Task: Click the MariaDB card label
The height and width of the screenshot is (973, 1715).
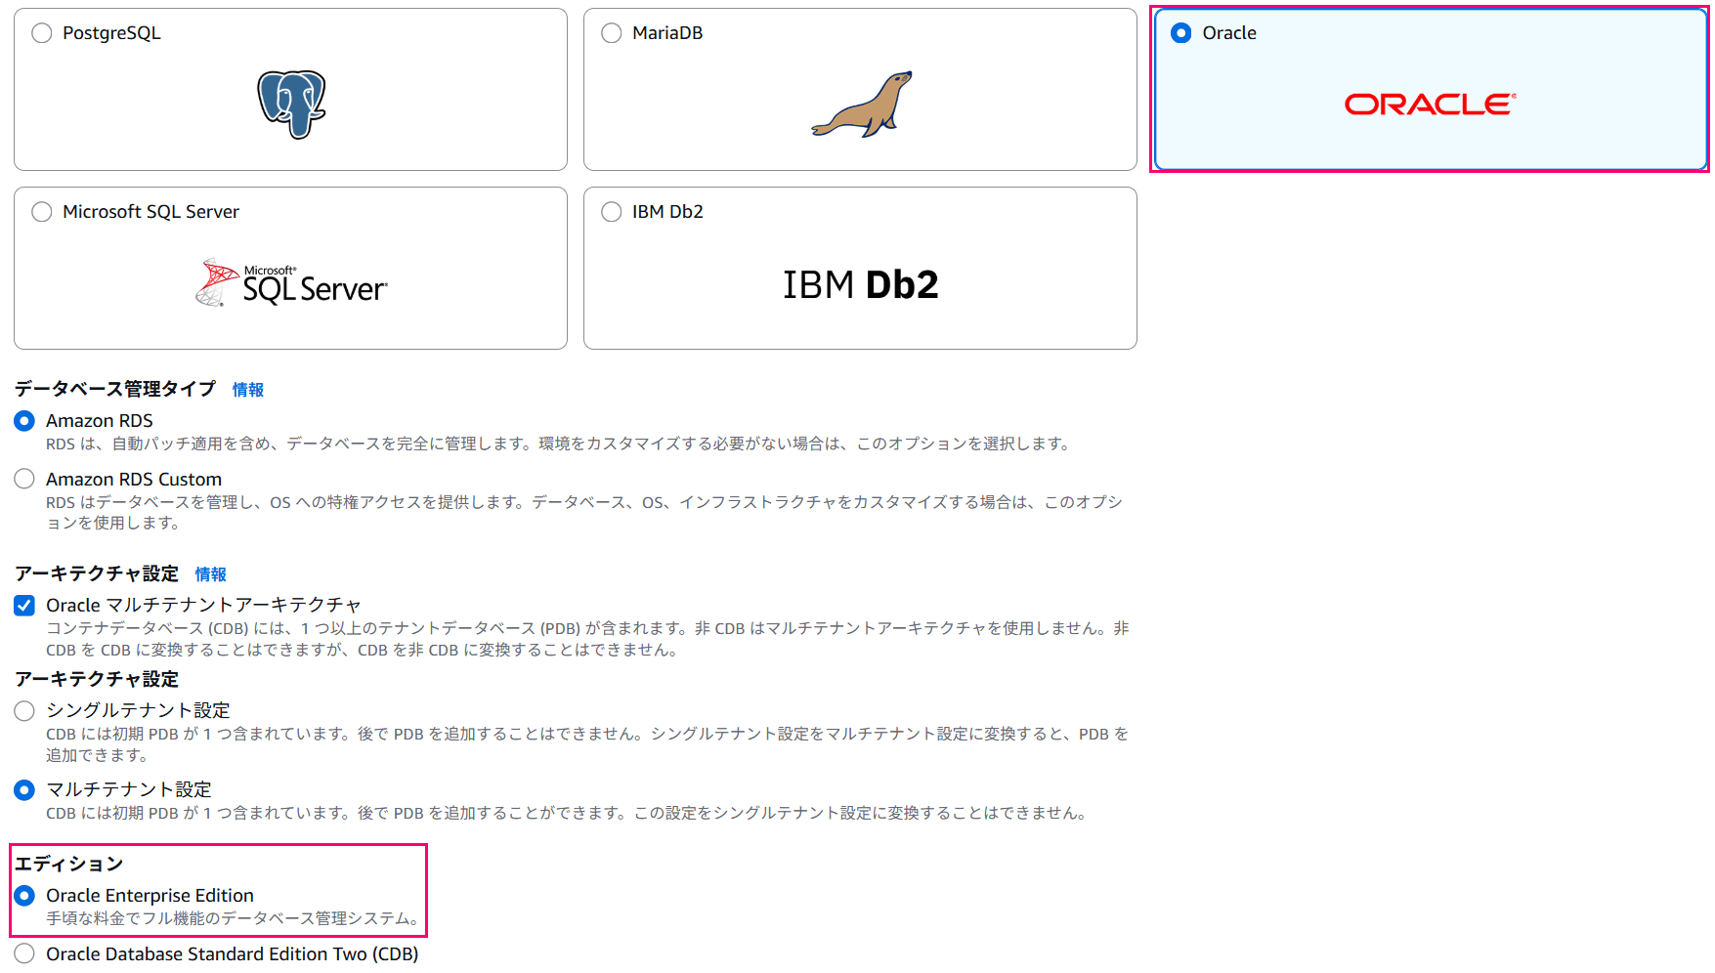Action: coord(667,33)
